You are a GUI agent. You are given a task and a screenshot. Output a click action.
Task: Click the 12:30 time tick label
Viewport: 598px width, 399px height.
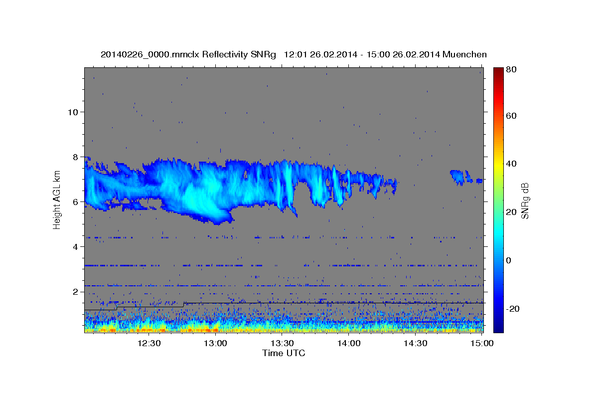coord(149,343)
